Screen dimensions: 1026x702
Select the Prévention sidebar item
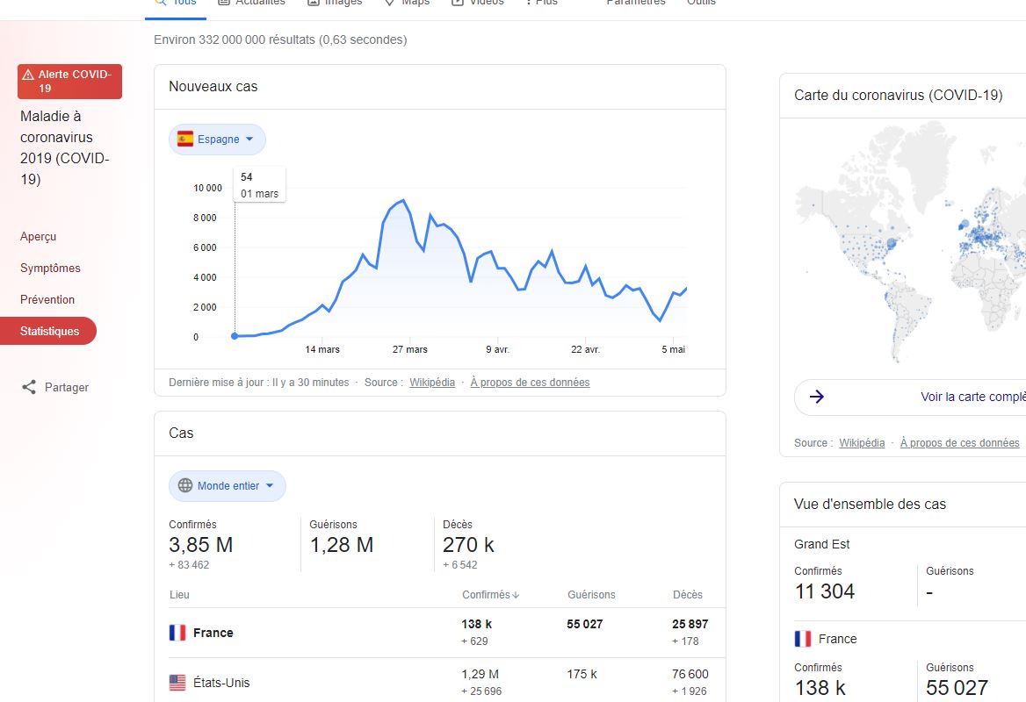point(47,299)
